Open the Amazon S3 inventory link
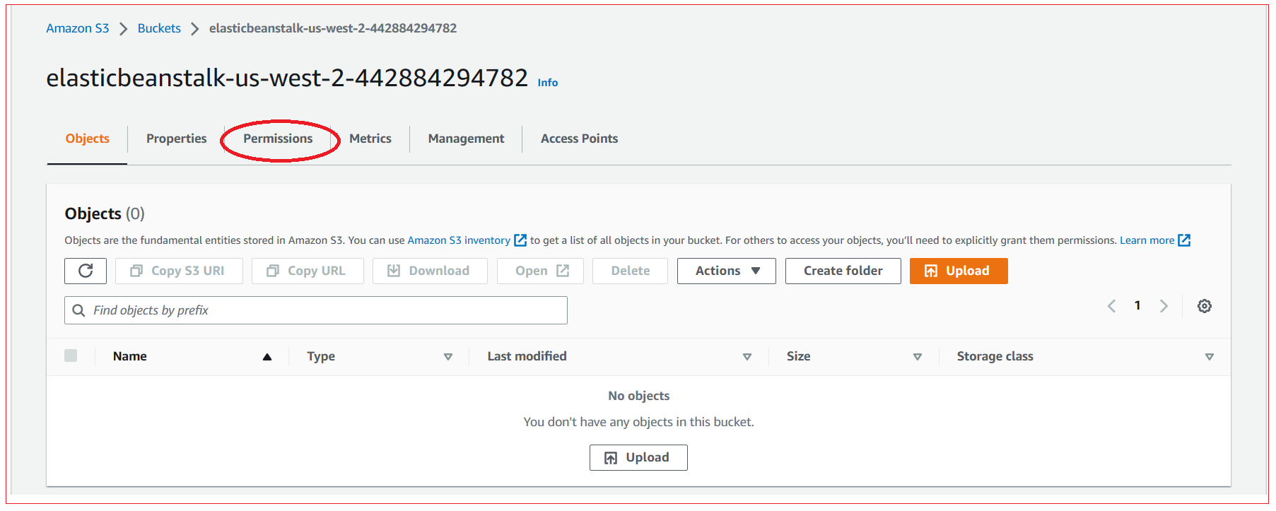The image size is (1276, 511). 459,240
